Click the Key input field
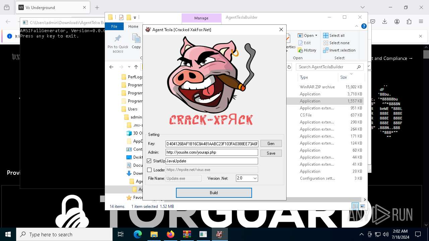Screen dimensions: 429x241 pyautogui.click(x=212, y=144)
